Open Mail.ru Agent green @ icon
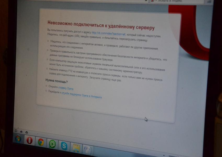Screen dimensions: 222x157 [x=52, y=144]
